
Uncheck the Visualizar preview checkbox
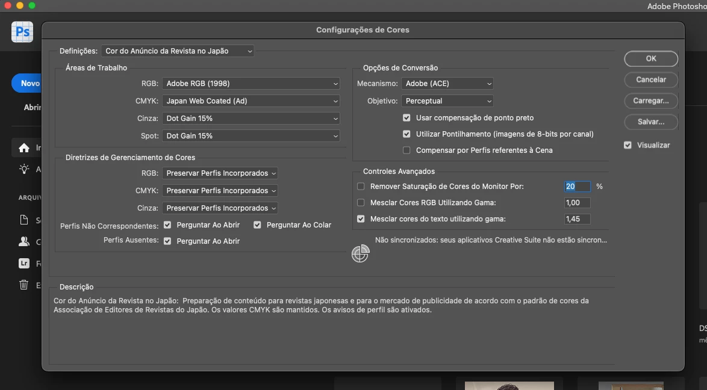click(628, 145)
